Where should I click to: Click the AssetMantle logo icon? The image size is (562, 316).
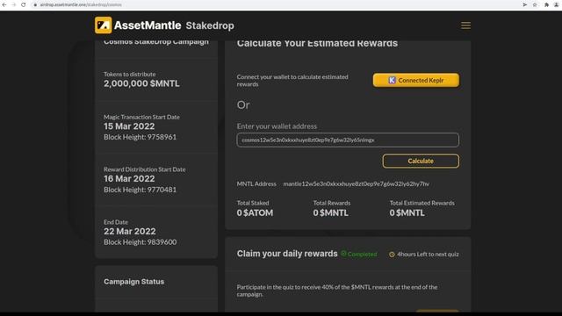pos(104,25)
